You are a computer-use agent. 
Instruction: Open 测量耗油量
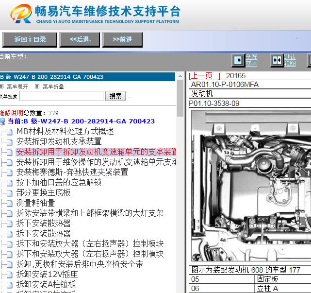pos(36,203)
